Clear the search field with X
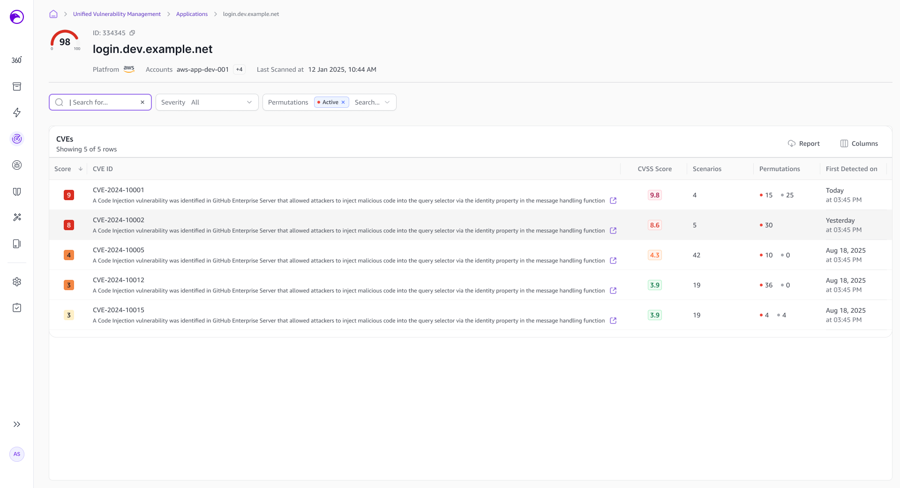900x488 pixels. point(142,102)
